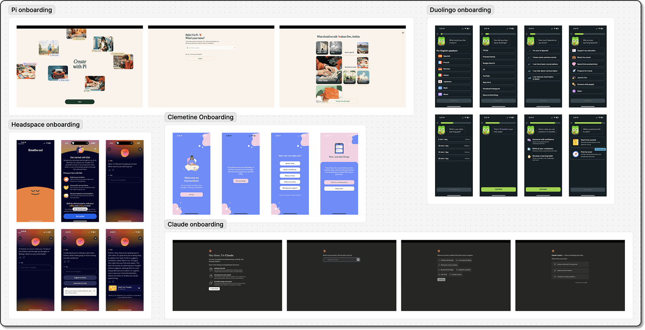This screenshot has width=645, height=330.
Task: Click the X icon on 'Hi Arshita' Headspace screen
Action: point(51,238)
